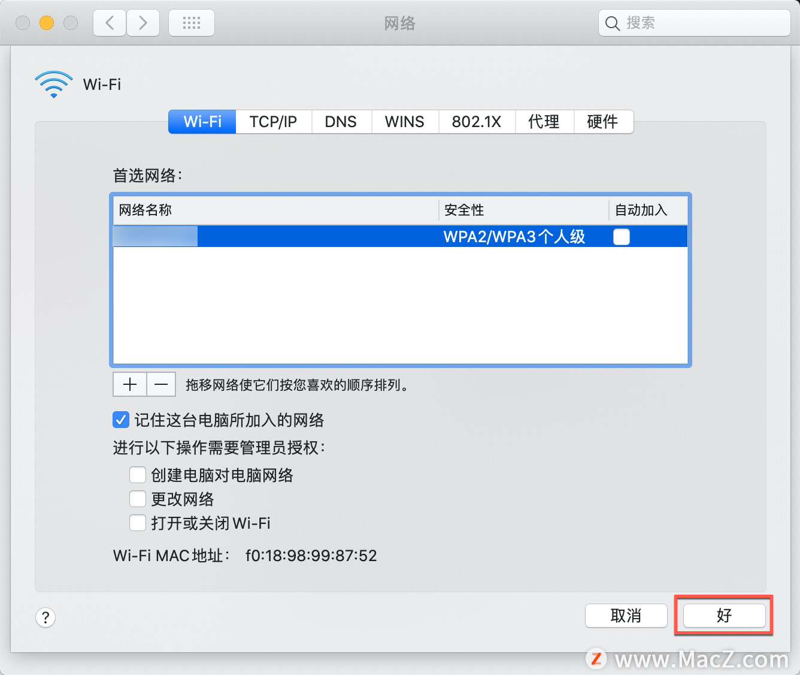Toggle 自动加入 for the selected network
The width and height of the screenshot is (800, 675).
(621, 237)
